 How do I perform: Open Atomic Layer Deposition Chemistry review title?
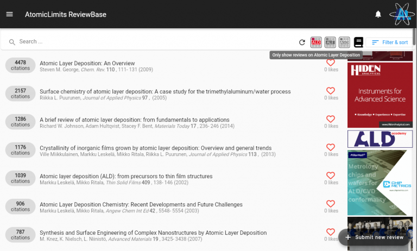click(x=141, y=204)
